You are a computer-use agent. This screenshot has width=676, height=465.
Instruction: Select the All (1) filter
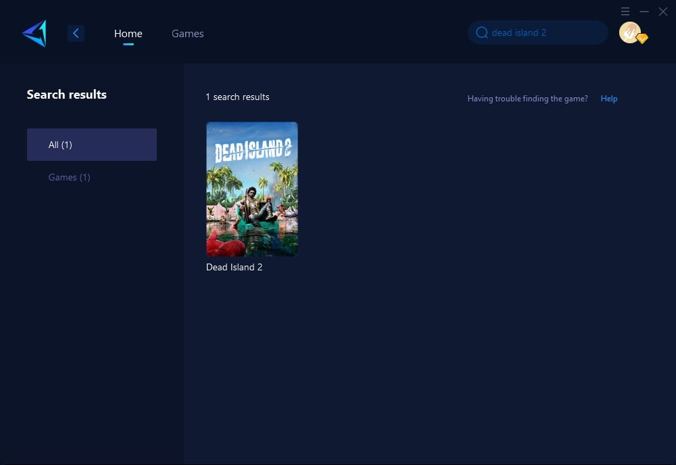pos(92,145)
